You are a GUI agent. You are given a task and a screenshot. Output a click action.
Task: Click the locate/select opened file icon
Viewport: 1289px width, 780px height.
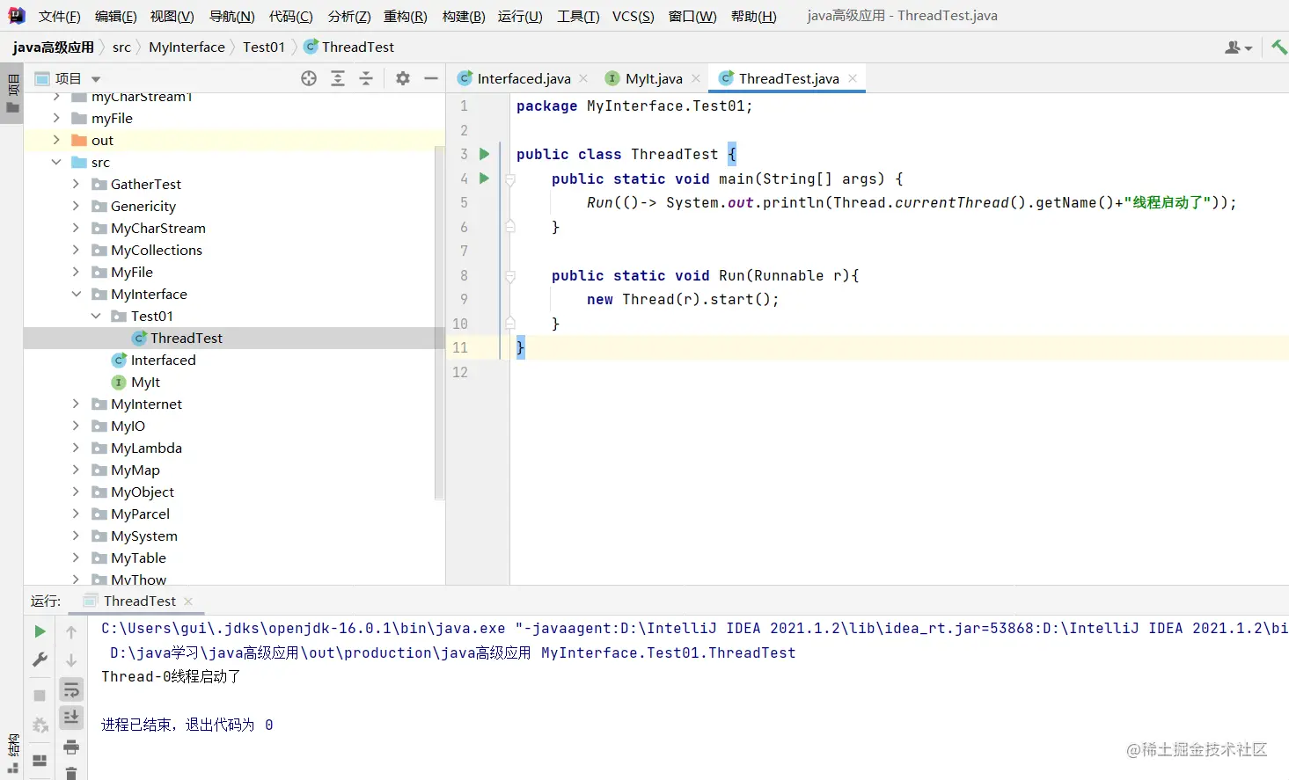(309, 78)
